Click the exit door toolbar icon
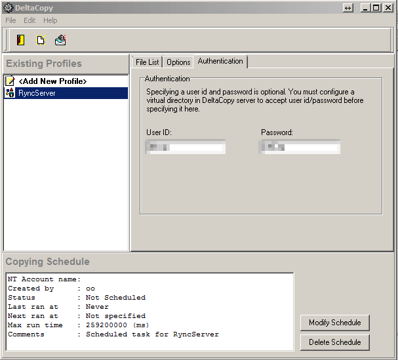Screen dimensions: 398x360 (20, 40)
